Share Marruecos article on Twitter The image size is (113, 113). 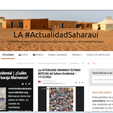click(23, 84)
